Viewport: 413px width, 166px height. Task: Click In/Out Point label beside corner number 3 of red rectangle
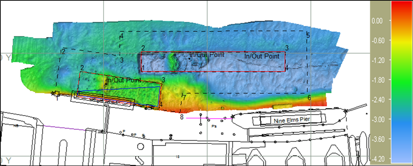(x=262, y=56)
